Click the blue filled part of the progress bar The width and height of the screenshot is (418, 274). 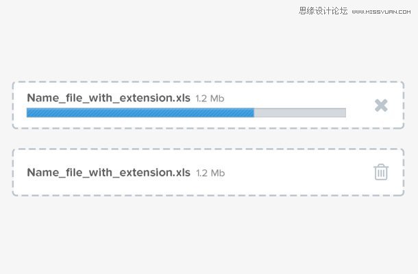pyautogui.click(x=140, y=112)
